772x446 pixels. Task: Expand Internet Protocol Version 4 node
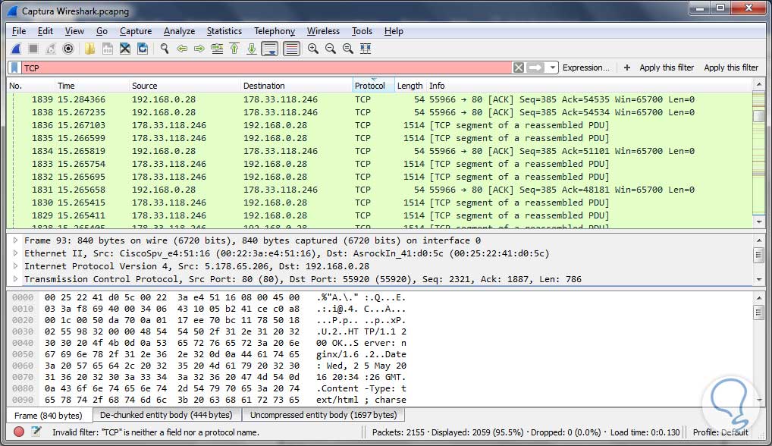coord(15,265)
